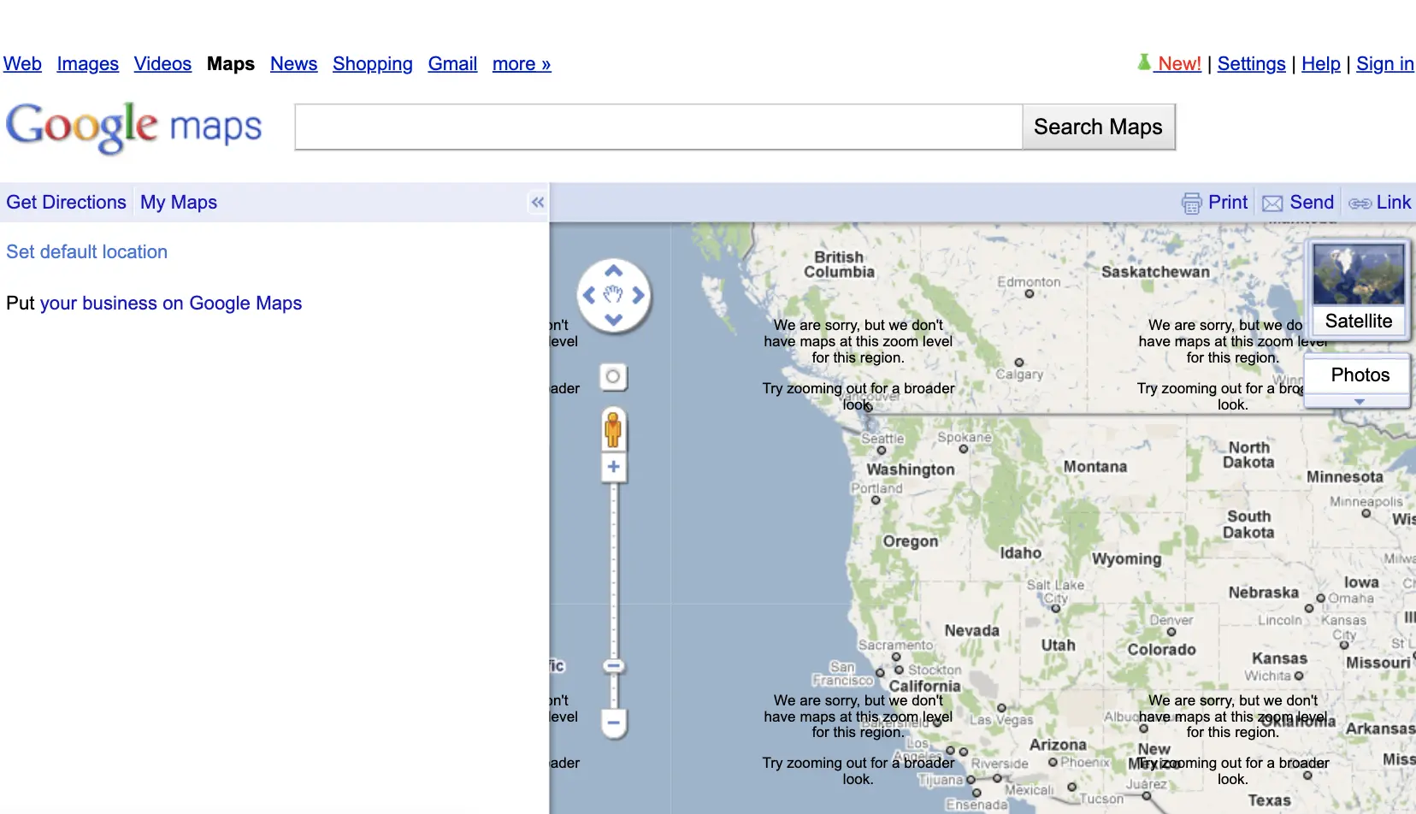
Task: Click the Montana label on the map
Action: tap(1095, 467)
